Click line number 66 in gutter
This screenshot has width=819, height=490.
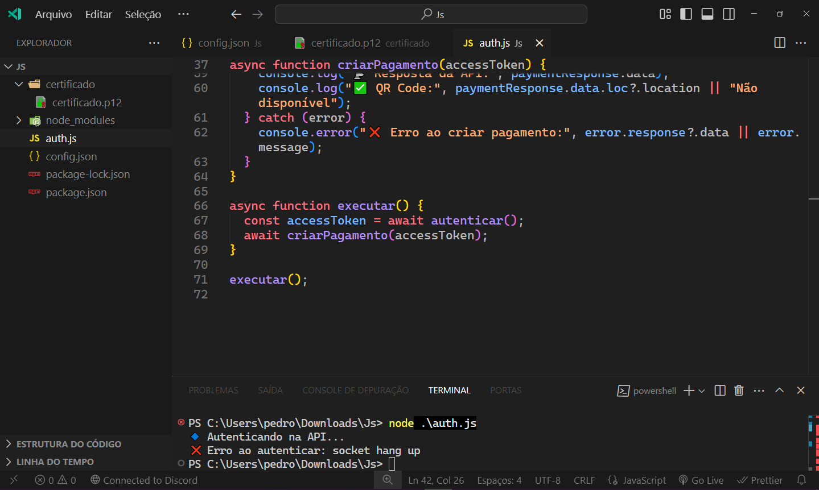pos(201,206)
